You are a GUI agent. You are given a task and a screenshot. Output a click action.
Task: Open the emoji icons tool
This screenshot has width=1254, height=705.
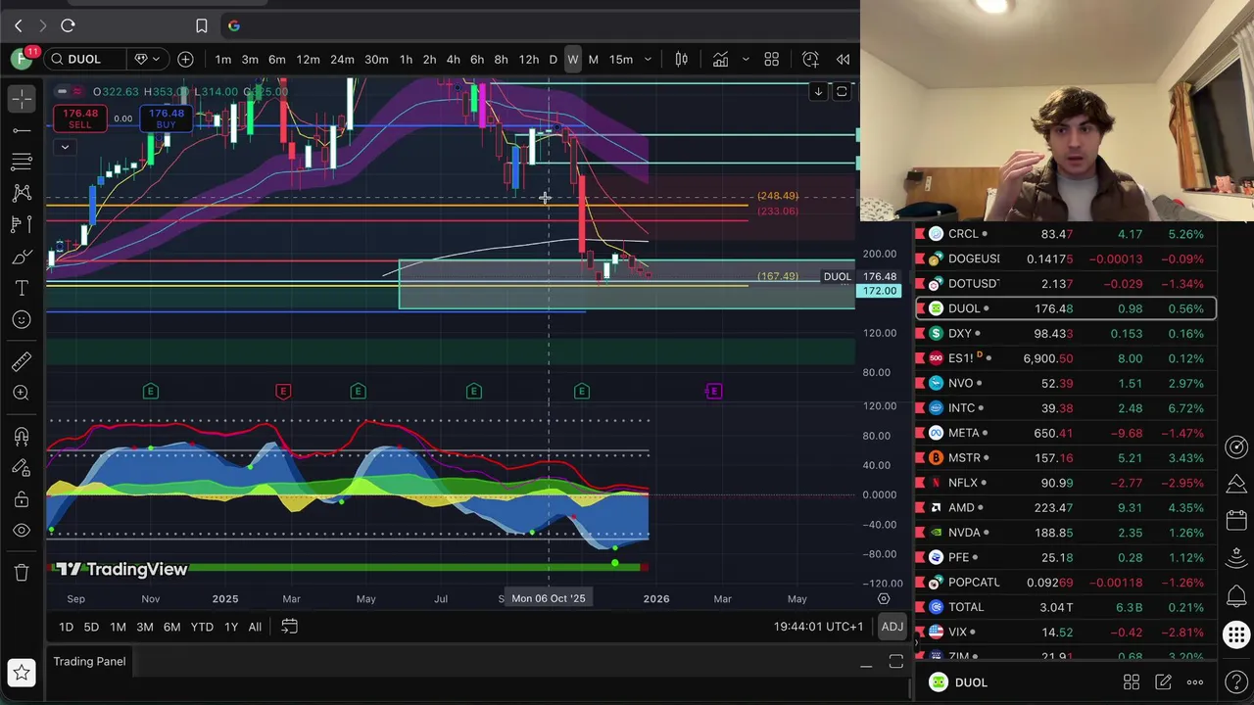pos(22,319)
